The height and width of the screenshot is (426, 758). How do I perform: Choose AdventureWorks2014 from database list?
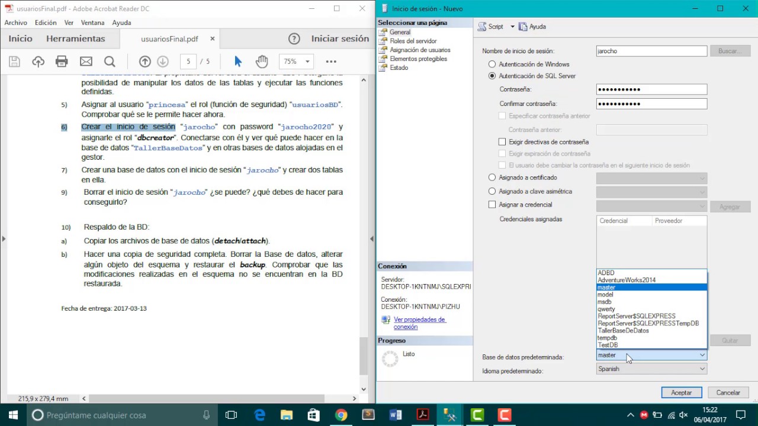point(627,280)
